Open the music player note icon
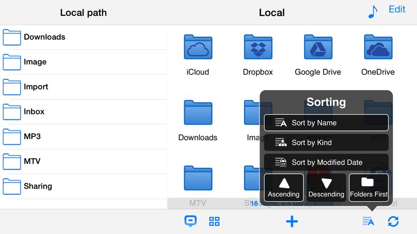Image resolution: width=417 pixels, height=234 pixels. 373,12
